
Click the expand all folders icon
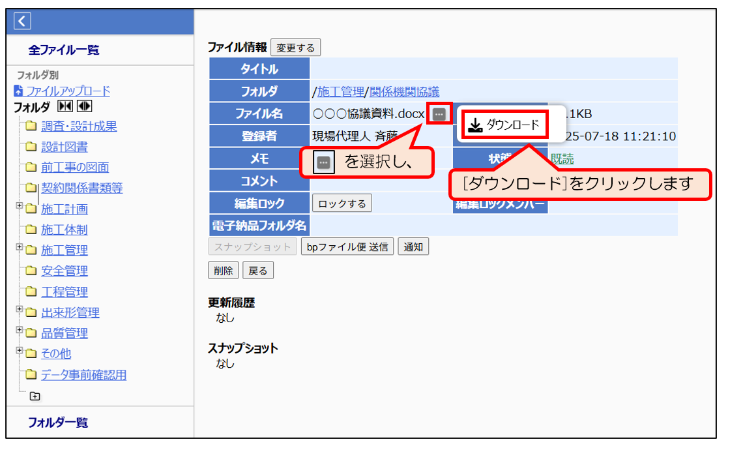(x=84, y=106)
